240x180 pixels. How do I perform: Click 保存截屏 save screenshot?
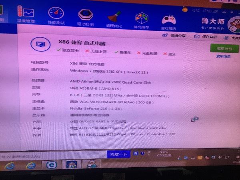point(206,36)
